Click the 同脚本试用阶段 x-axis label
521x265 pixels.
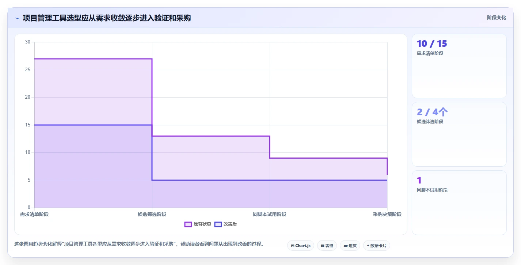pyautogui.click(x=270, y=214)
